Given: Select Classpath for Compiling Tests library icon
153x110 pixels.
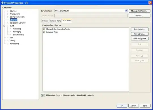Looking at the screenshot, I should coord(44,29).
